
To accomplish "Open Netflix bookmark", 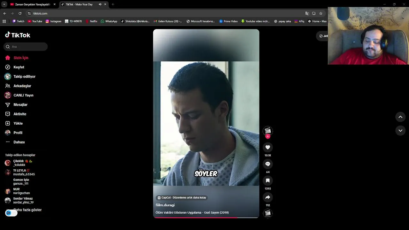I will coord(91,21).
